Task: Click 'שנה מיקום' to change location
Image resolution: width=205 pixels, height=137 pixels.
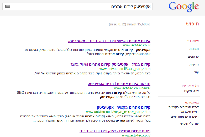Action: pos(191,91)
